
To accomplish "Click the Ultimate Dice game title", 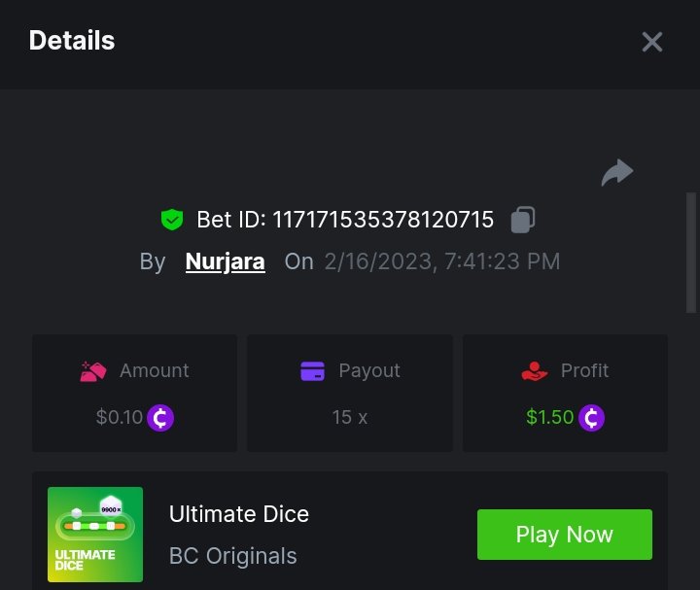I will (x=239, y=514).
